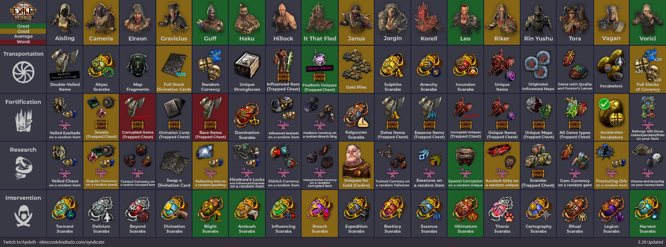Screen dimensions: 666x247
Task: Click the Kalguuran Scarabs icon
Action: (356, 115)
